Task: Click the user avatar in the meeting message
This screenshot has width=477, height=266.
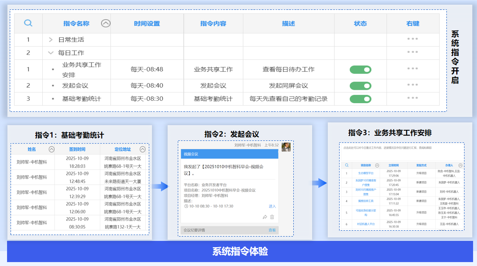Action: pos(286,147)
